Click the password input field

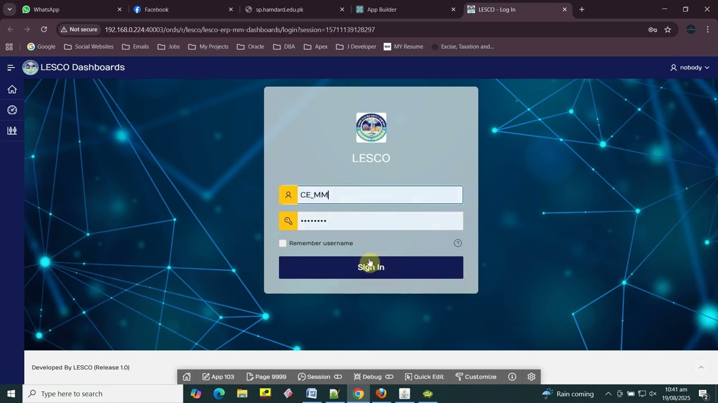pos(380,221)
